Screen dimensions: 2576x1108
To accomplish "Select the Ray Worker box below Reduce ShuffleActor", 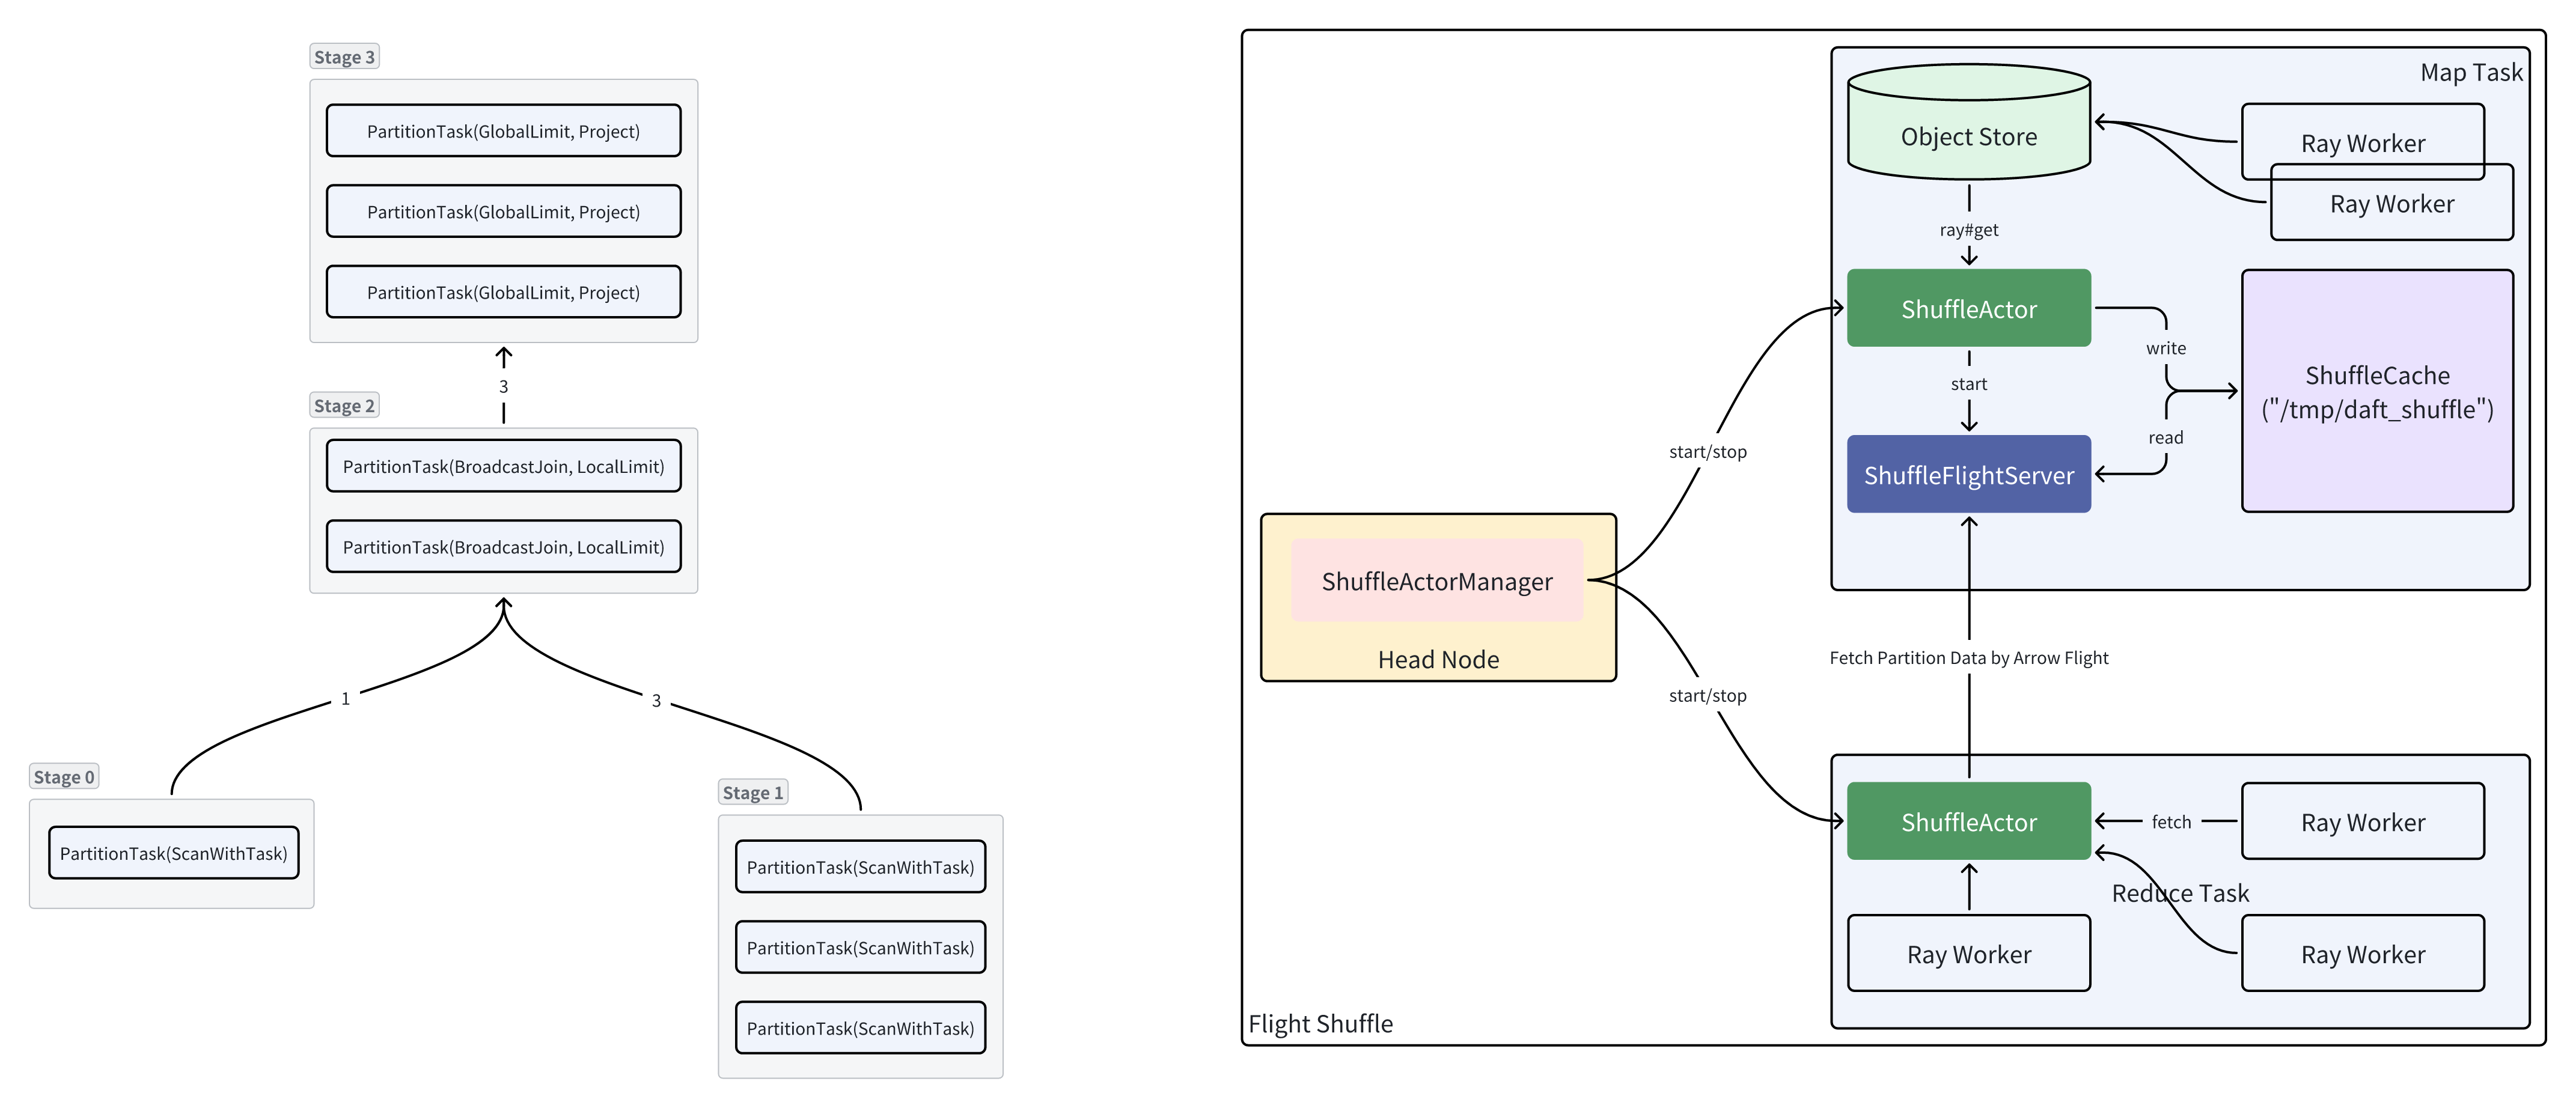I will (1968, 954).
